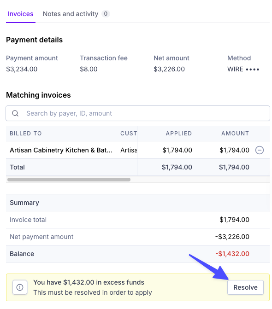
Task: Click the APPLIED column header
Action: point(179,134)
